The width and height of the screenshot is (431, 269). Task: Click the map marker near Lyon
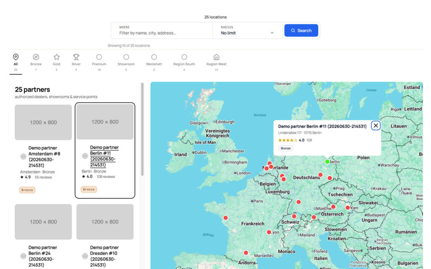tap(269, 232)
